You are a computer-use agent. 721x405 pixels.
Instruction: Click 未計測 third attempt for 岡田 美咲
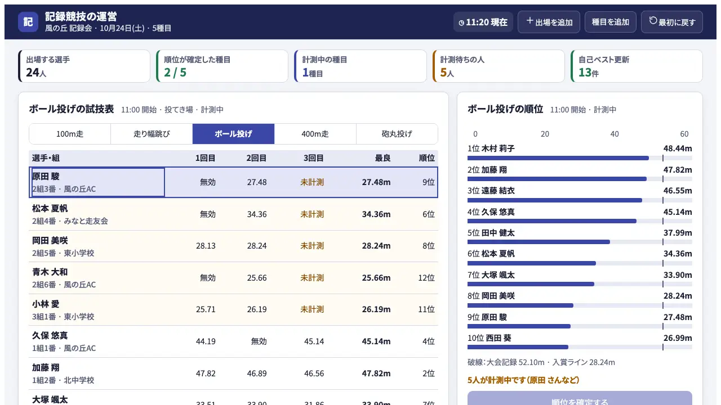coord(312,246)
